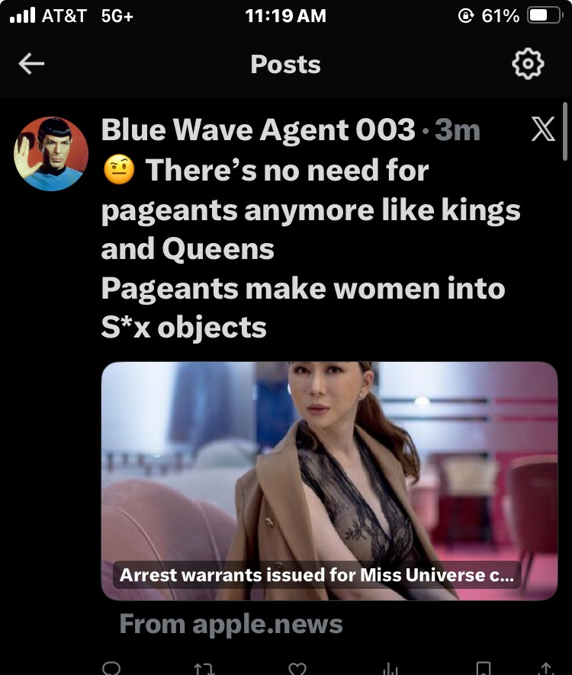Share the post via upload arrow icon

[546, 669]
